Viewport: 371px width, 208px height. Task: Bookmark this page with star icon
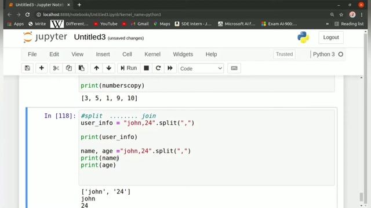click(341, 14)
